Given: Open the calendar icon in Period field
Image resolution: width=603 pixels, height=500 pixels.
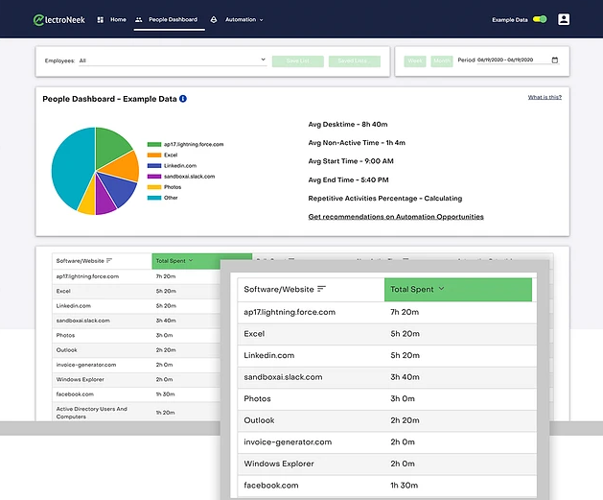Looking at the screenshot, I should 555,60.
